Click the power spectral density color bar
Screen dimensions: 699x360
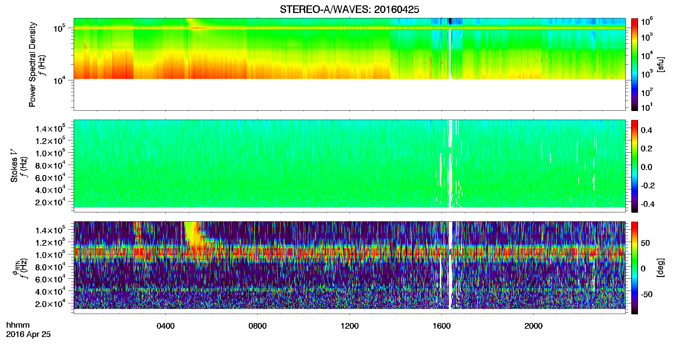[634, 64]
